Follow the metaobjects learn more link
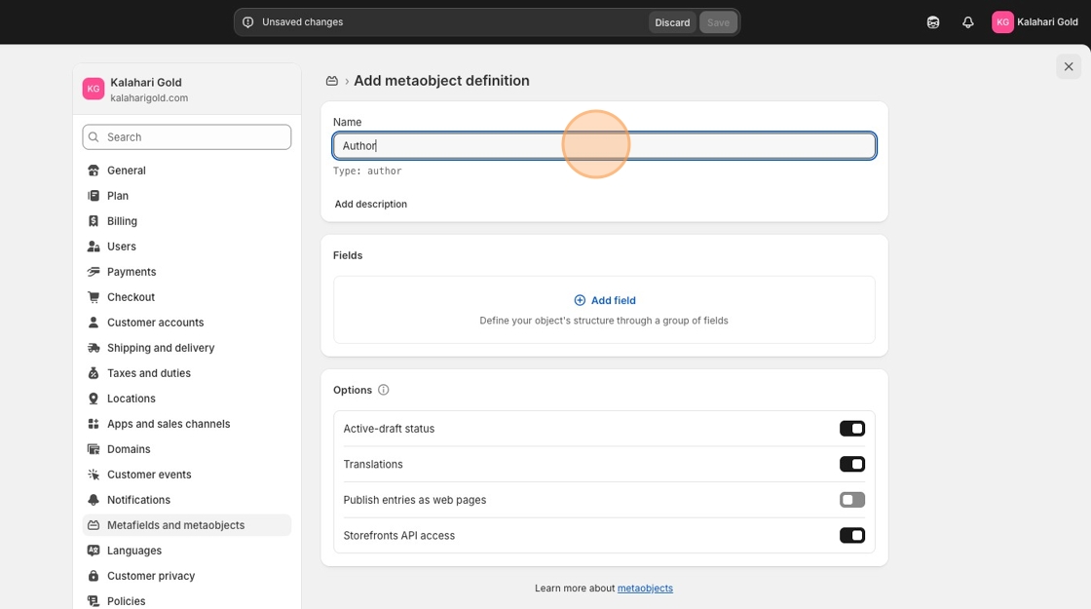The image size is (1091, 609). 645,589
